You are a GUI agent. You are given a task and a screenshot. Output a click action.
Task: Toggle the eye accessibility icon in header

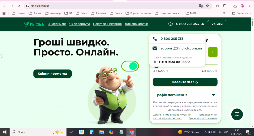point(170,24)
